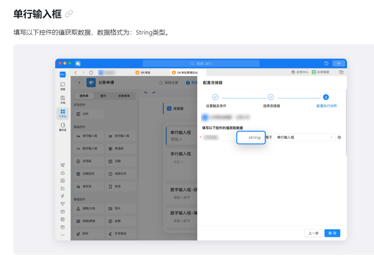Select the 数字输入框 widget in control library
Screen dimensions: 374x258
point(89,149)
